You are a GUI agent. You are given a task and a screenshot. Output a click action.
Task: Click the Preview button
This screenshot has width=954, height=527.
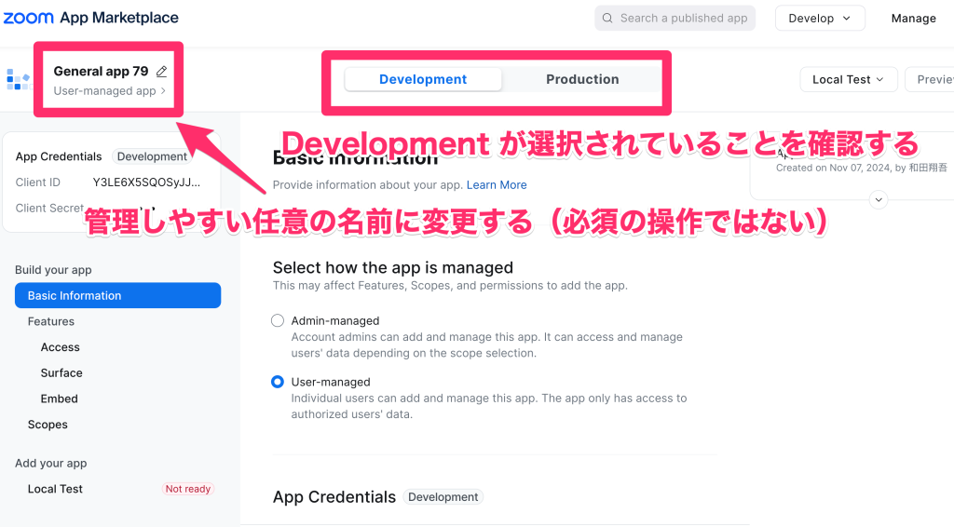932,79
